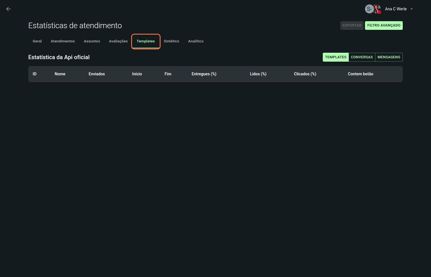
Task: Click the user profile photo avatar
Action: [x=377, y=9]
